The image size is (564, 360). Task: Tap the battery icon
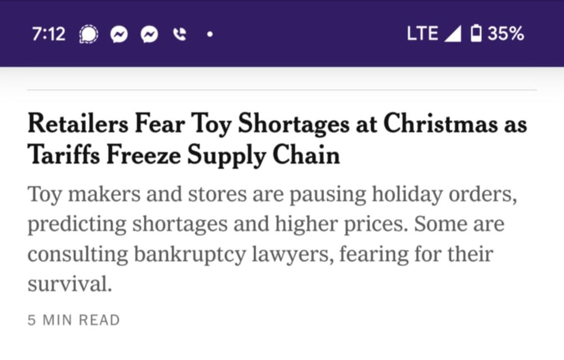pyautogui.click(x=476, y=33)
